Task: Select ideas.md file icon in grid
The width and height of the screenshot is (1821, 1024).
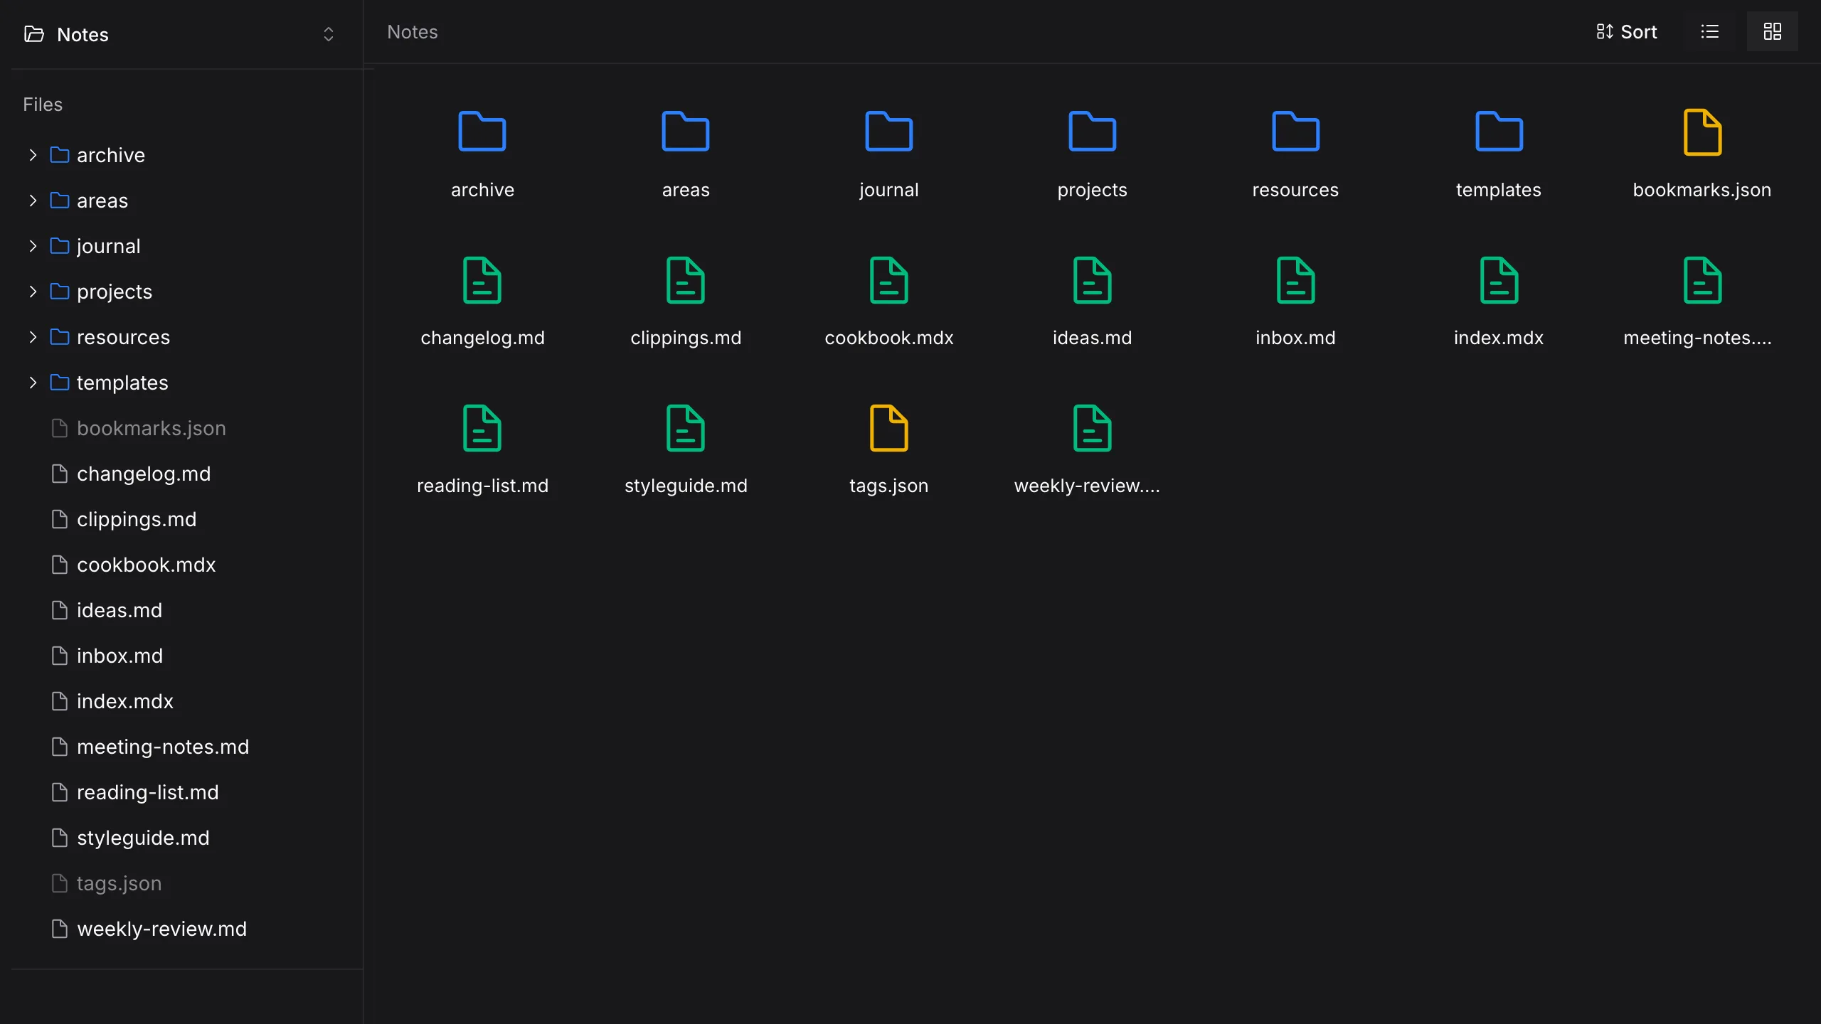Action: [x=1093, y=280]
